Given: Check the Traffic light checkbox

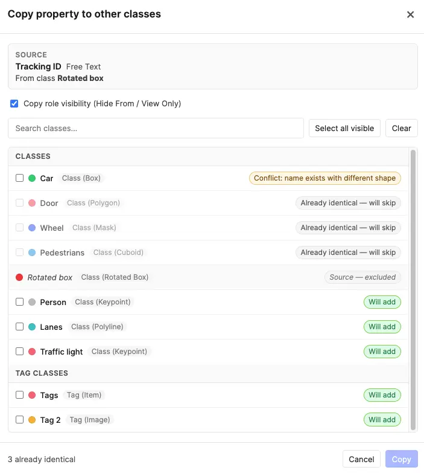Looking at the screenshot, I should (19, 351).
